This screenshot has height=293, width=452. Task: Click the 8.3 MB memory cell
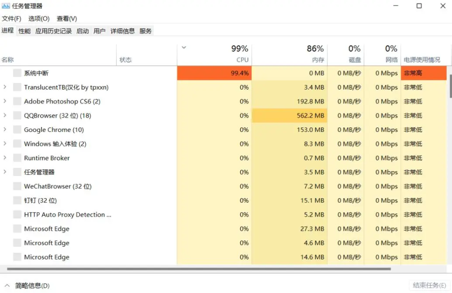click(290, 143)
